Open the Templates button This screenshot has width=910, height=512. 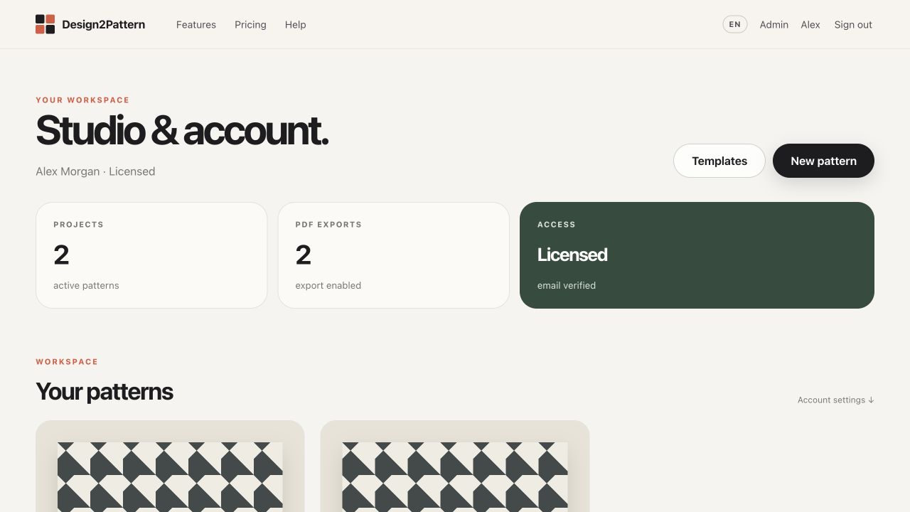719,161
